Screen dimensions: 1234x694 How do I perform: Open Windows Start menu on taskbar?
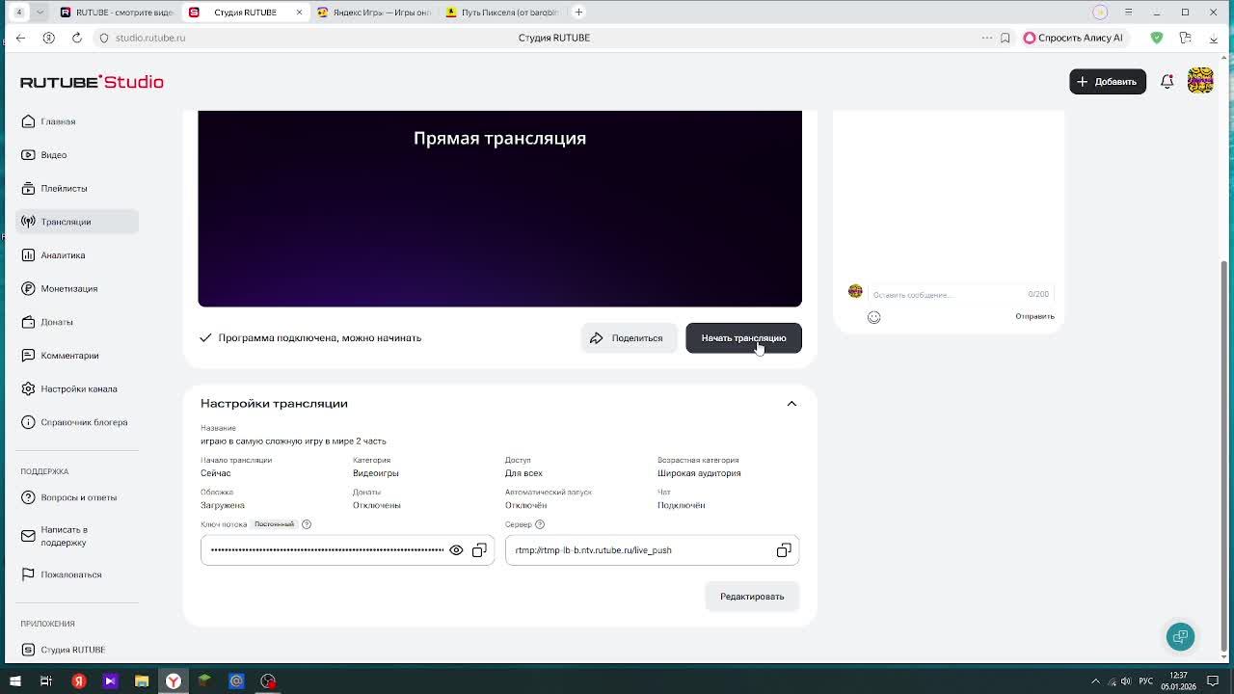coord(14,681)
